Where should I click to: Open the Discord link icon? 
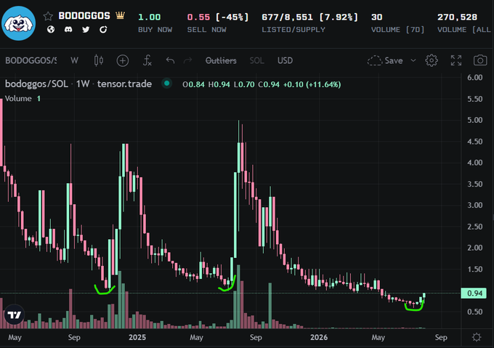(x=68, y=30)
